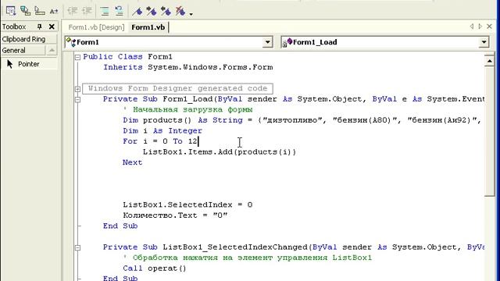Collapse the ListBox1_SelectedIndexChanged sub outline
This screenshot has height=281, width=500.
click(77, 247)
